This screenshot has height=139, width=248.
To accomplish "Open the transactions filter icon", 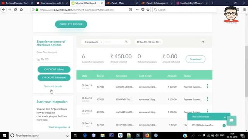I will click(x=203, y=42).
